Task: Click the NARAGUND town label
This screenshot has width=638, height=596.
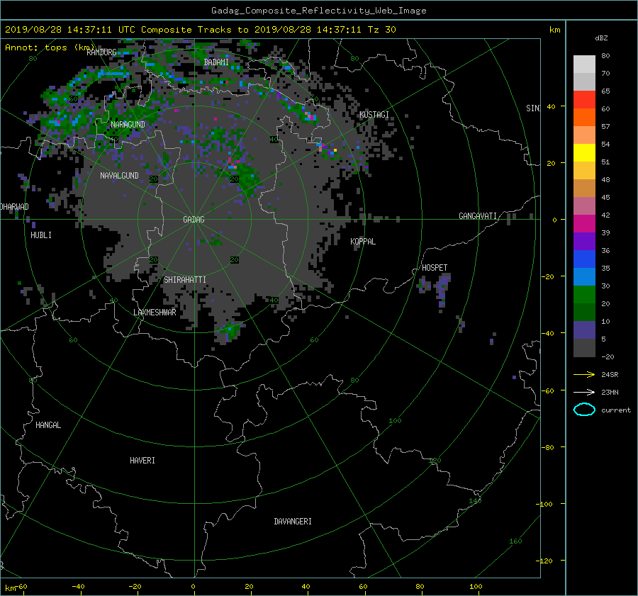Action: pos(128,125)
